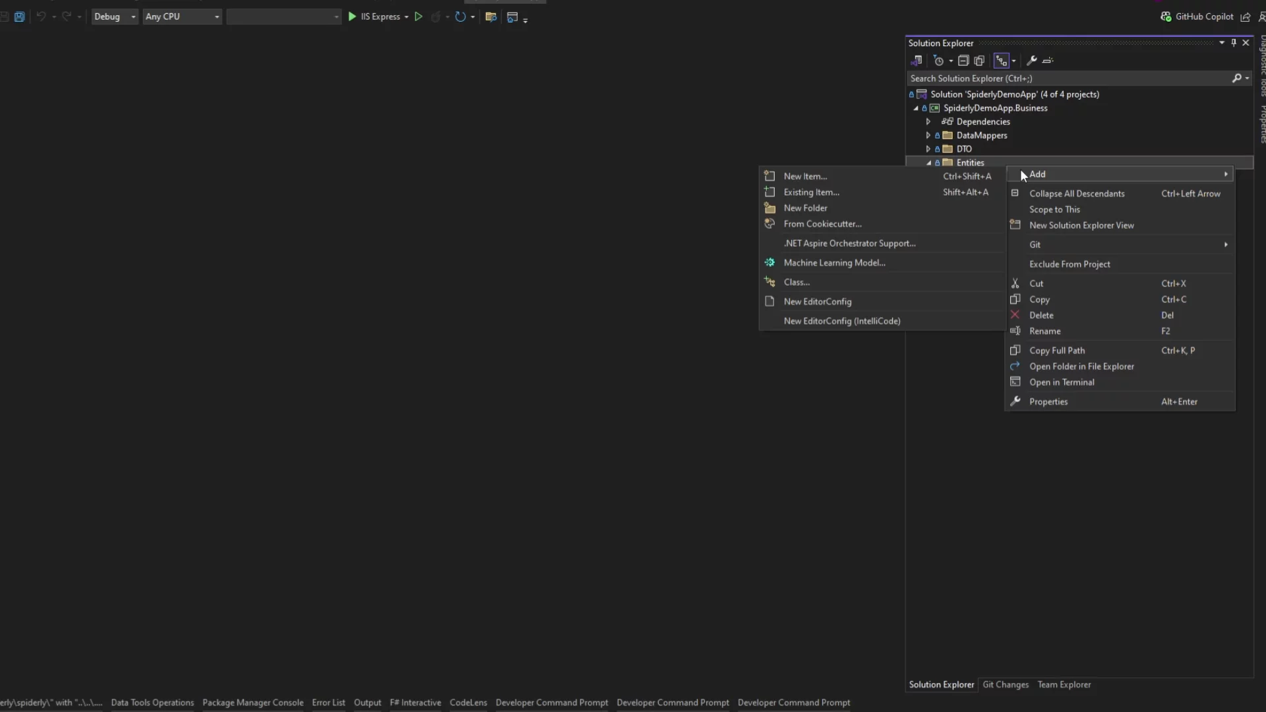Start Without Debugging using outline play icon
This screenshot has width=1266, height=712.
pyautogui.click(x=418, y=17)
